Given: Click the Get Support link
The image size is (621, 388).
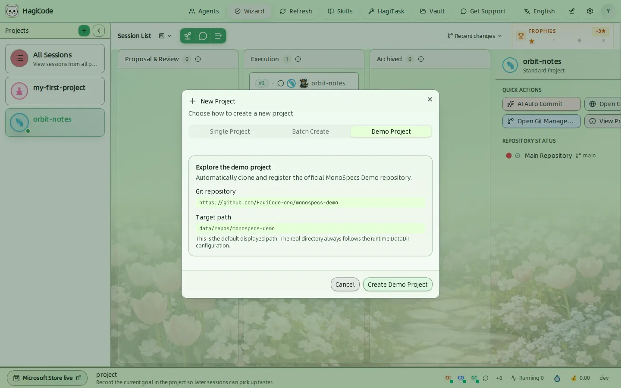Looking at the screenshot, I should pos(483,11).
